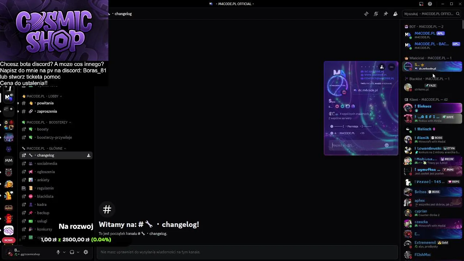Open the ogłoszenia channel
Image resolution: width=464 pixels, height=261 pixels.
tap(56, 172)
